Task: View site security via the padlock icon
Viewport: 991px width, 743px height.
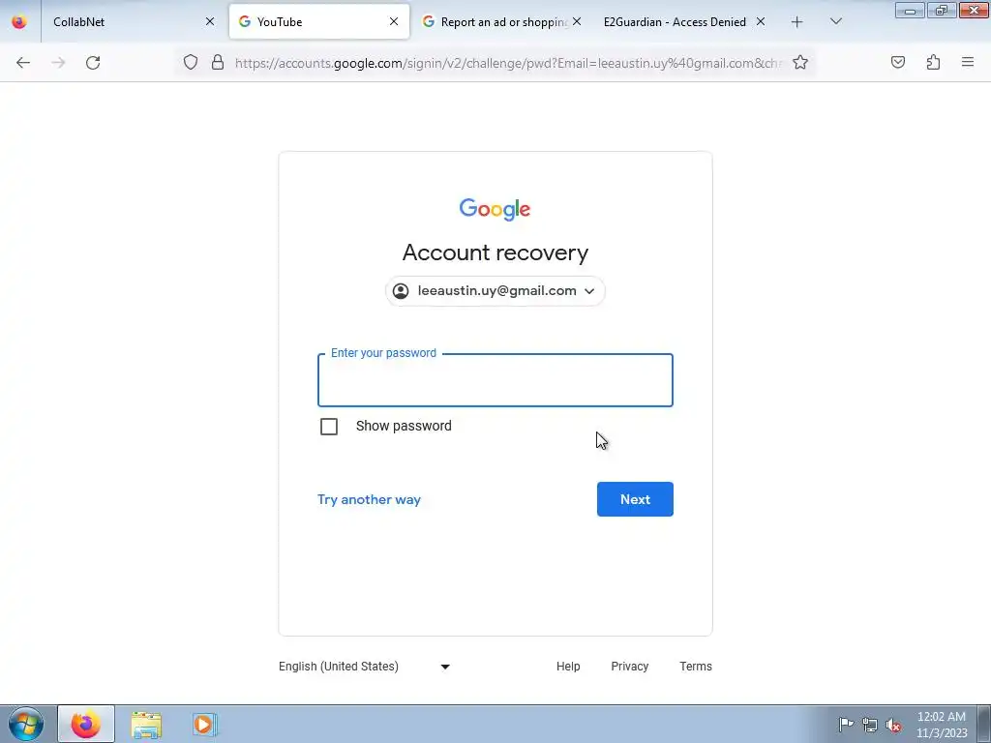Action: pyautogui.click(x=218, y=62)
